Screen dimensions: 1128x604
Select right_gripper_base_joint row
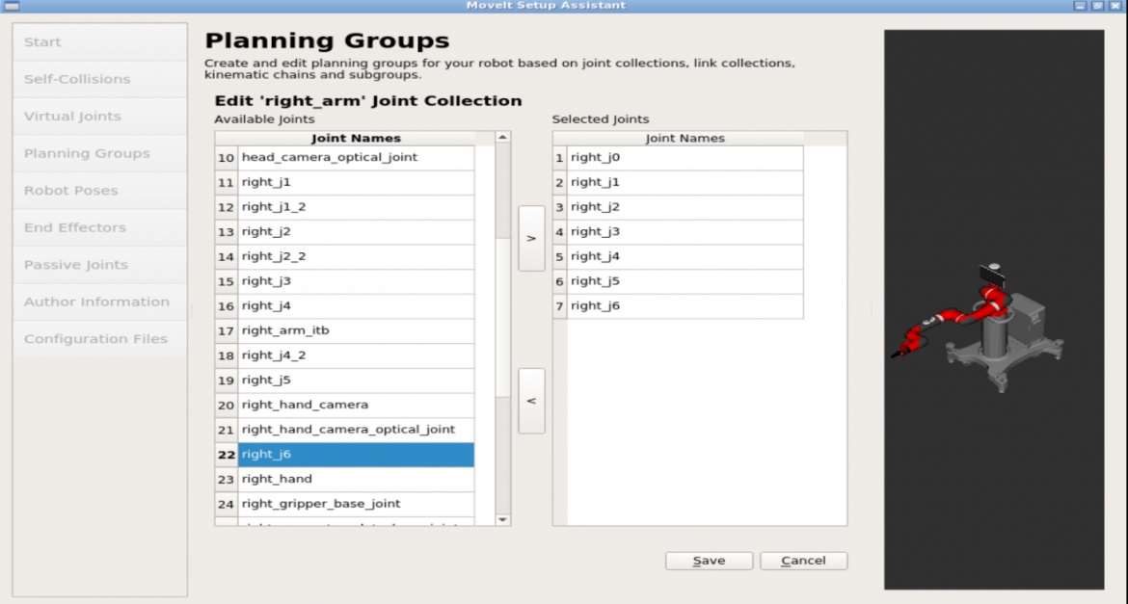[356, 503]
